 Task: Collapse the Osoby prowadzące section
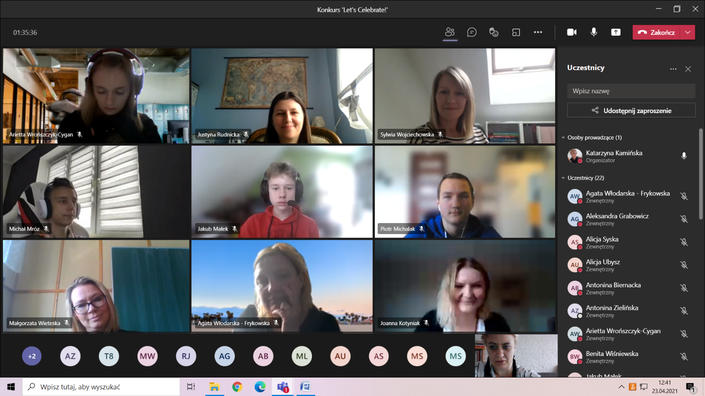tap(563, 138)
